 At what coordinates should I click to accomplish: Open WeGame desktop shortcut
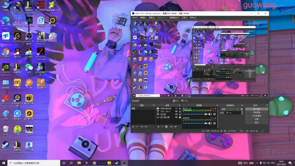[17, 38]
